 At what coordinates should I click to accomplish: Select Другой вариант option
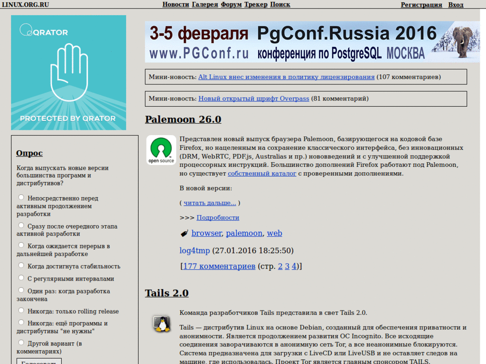(x=21, y=343)
